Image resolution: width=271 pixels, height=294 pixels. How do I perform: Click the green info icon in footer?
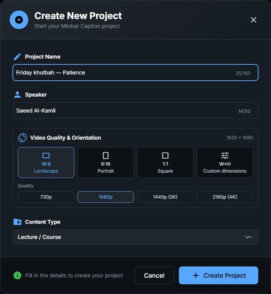pos(17,275)
